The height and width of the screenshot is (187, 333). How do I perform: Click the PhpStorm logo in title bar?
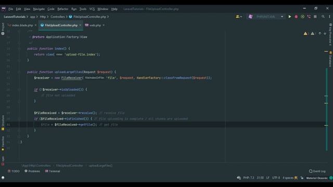(4, 9)
